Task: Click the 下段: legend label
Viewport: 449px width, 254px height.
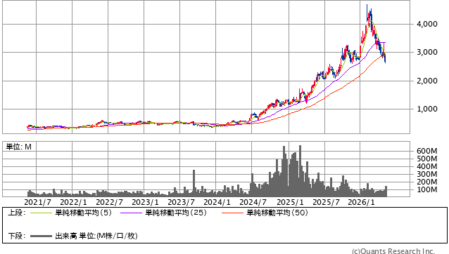Action: click(17, 236)
